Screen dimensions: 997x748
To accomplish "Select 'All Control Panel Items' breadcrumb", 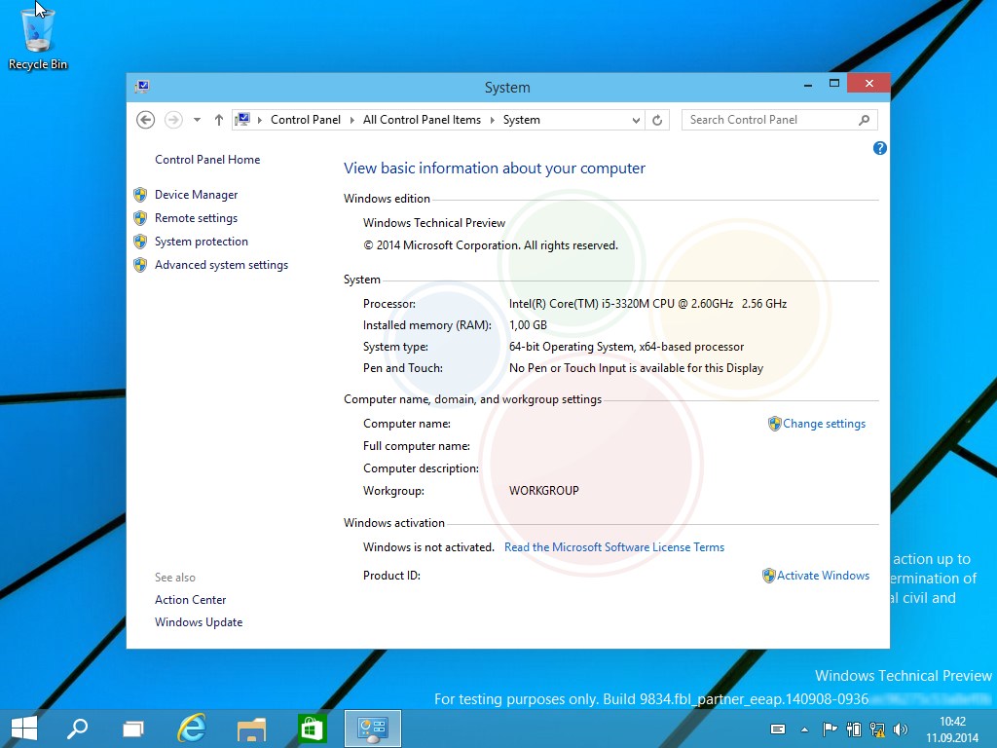I will pyautogui.click(x=422, y=120).
